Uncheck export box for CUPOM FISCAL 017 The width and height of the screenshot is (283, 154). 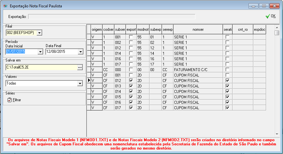click(x=131, y=108)
